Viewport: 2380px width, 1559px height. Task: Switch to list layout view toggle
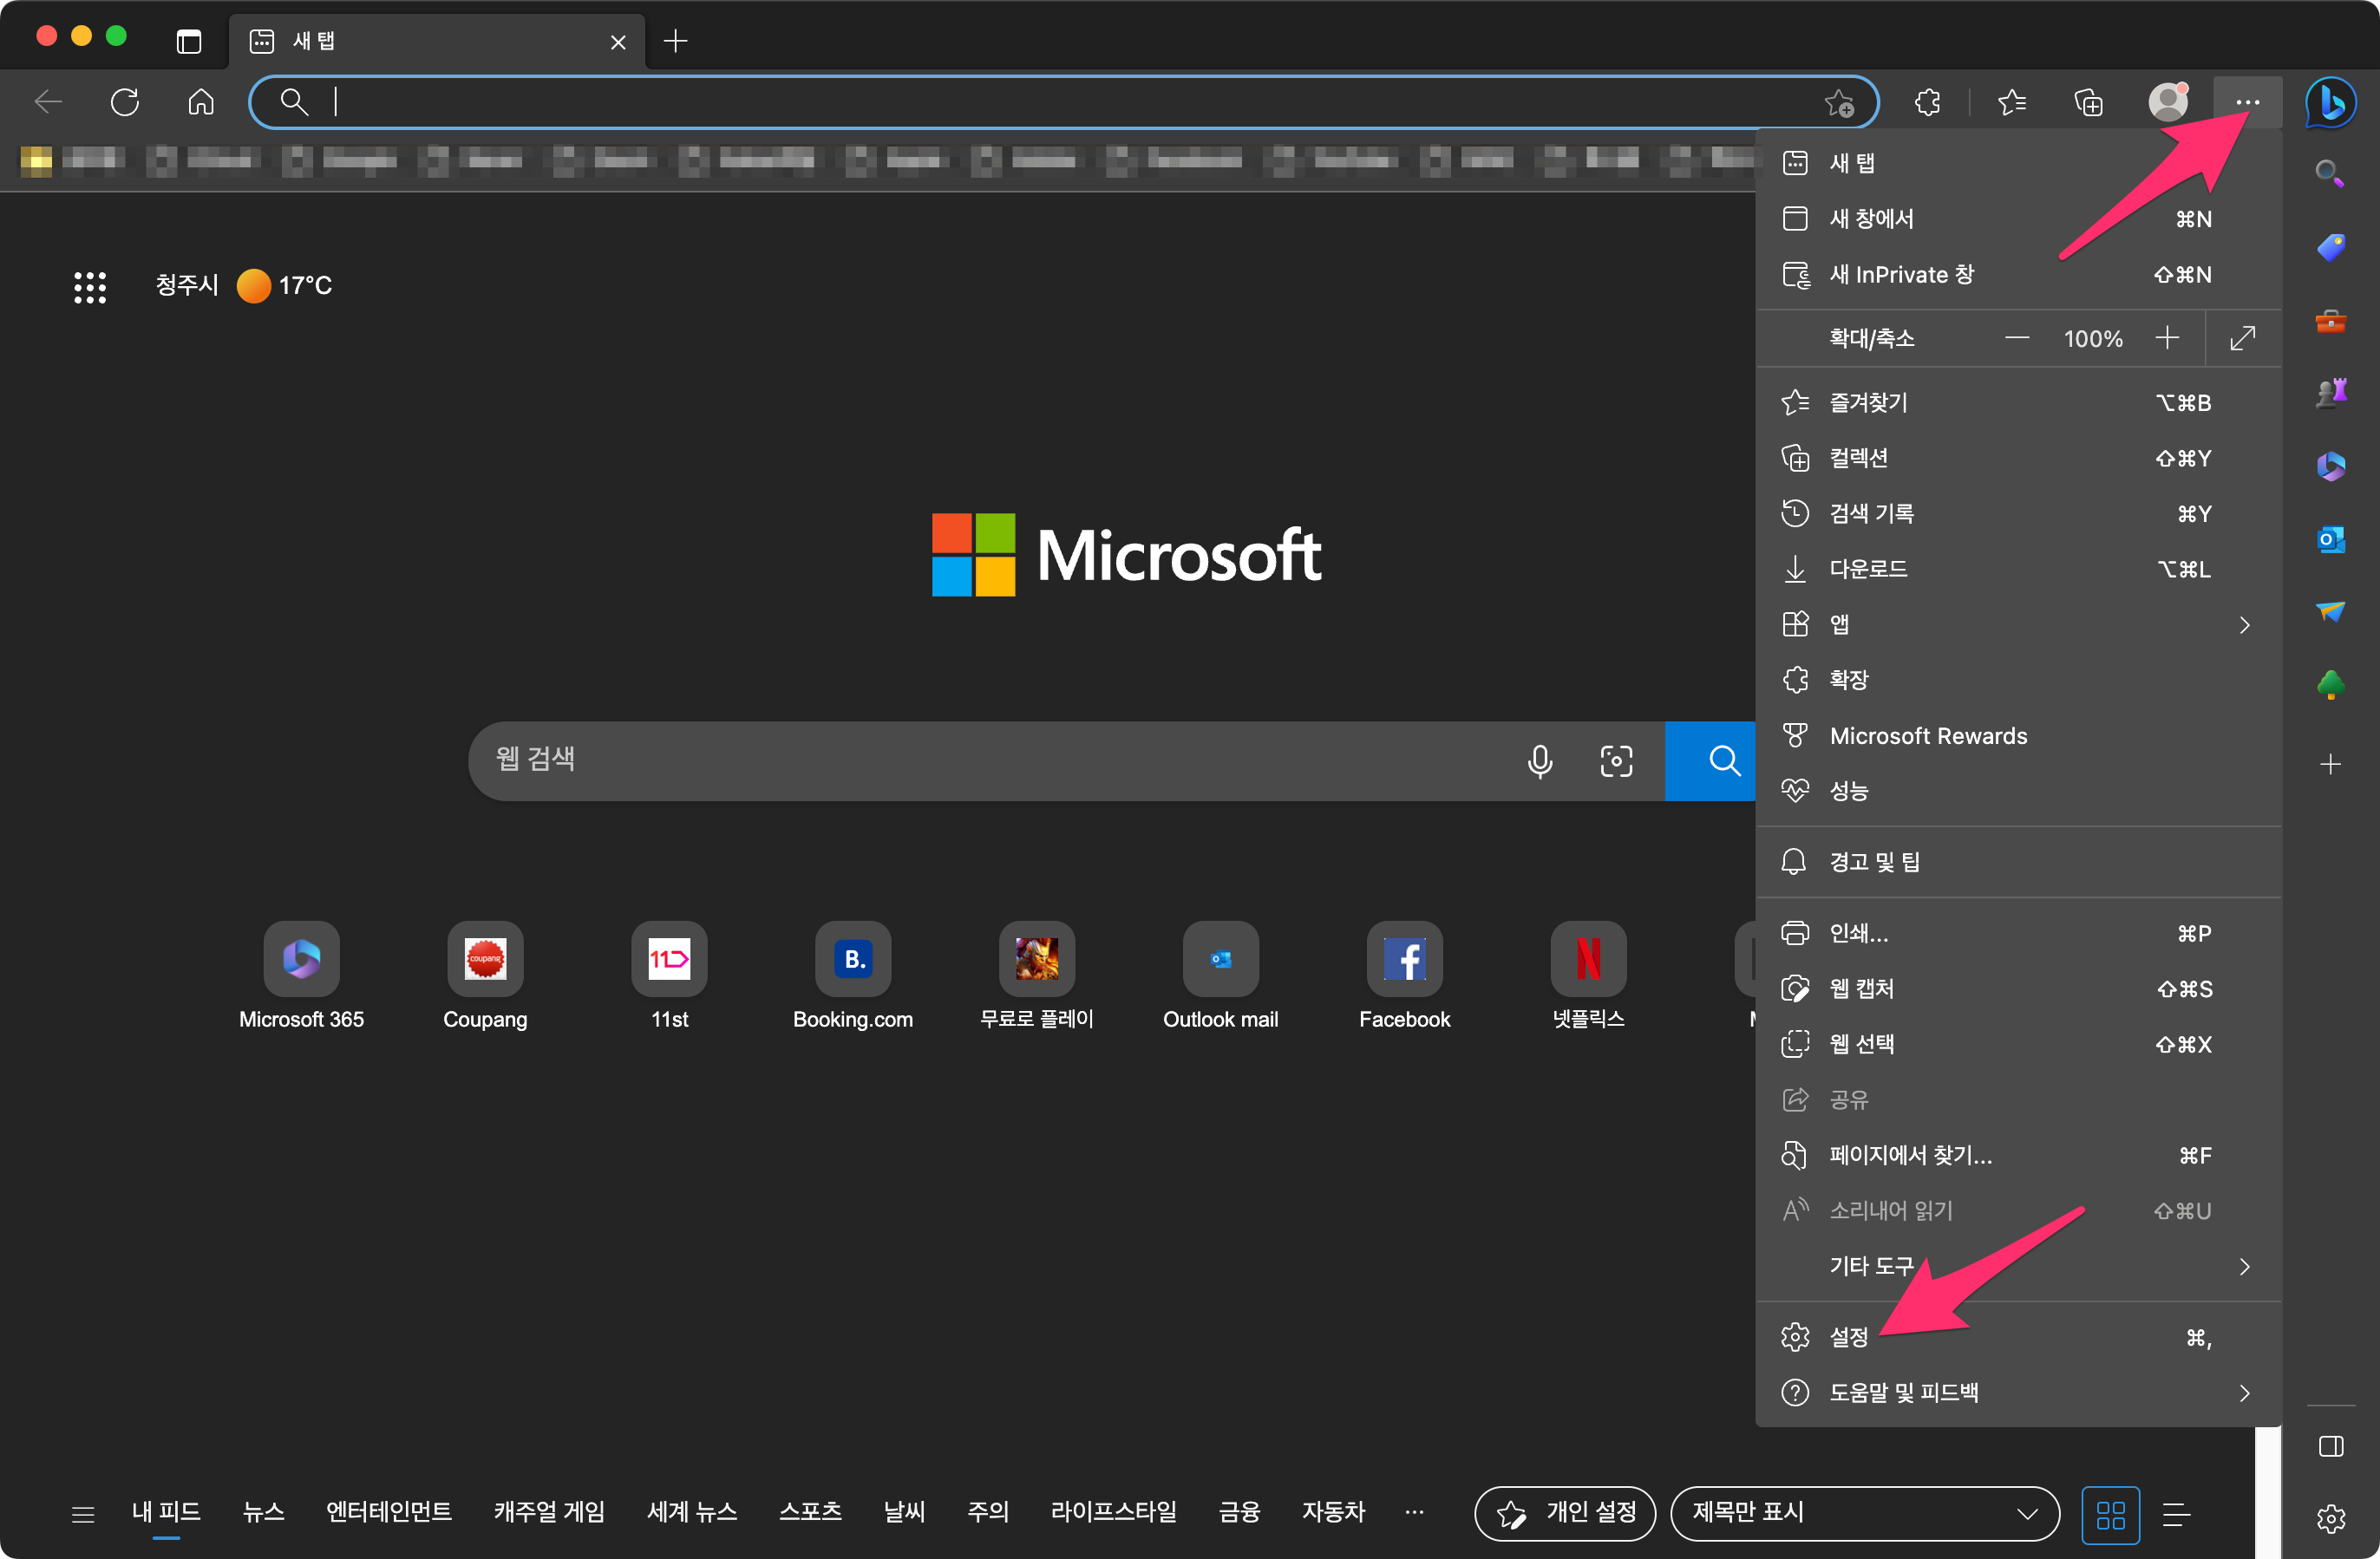[2176, 1514]
